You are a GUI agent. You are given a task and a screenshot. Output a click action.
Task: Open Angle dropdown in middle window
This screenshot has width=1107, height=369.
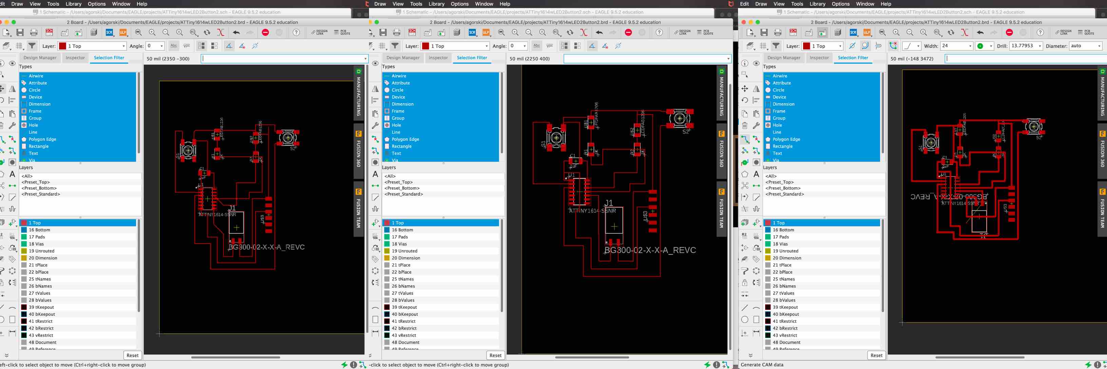click(518, 46)
